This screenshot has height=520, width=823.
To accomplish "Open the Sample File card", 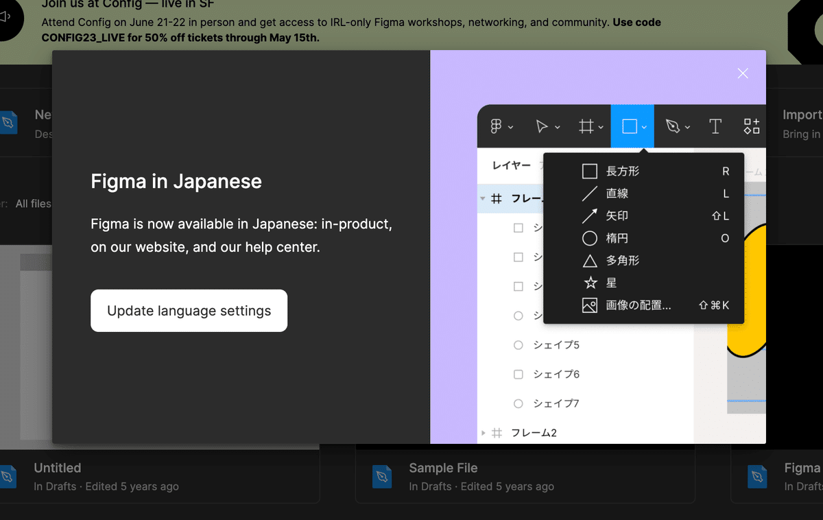I will (525, 477).
